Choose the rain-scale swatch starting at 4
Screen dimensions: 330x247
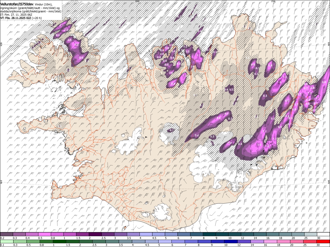pyautogui.click(x=139, y=241)
